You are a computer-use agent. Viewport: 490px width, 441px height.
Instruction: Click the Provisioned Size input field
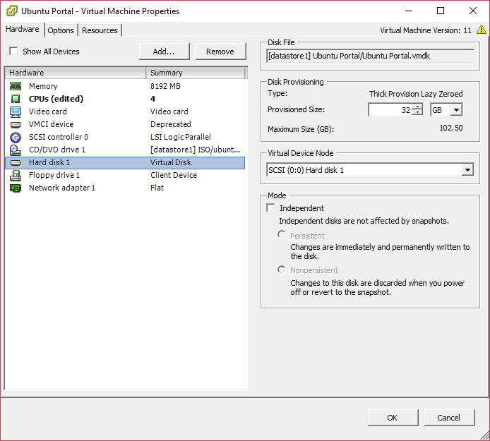pyautogui.click(x=390, y=110)
